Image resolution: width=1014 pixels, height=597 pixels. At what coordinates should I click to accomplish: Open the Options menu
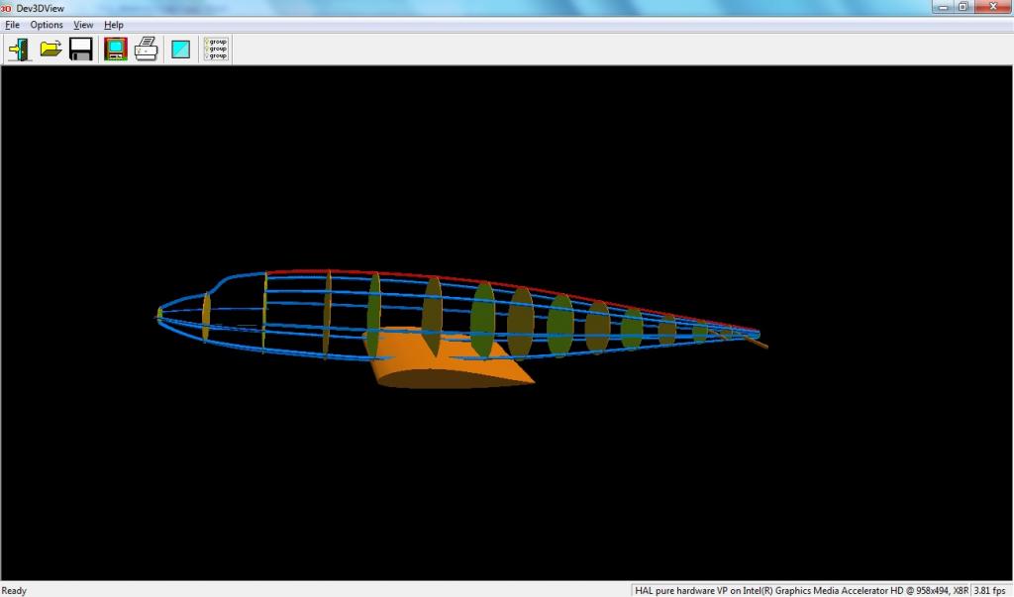tap(46, 25)
